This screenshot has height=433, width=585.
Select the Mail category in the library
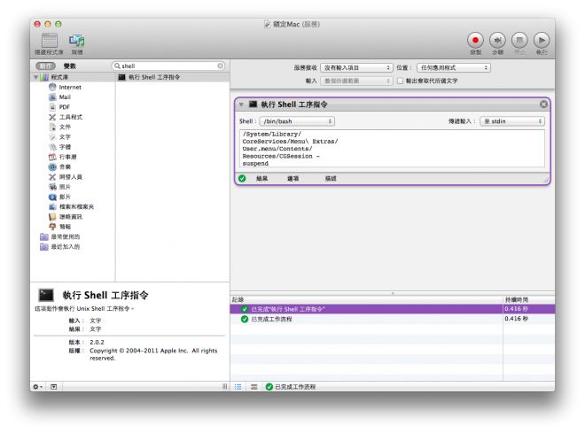click(x=65, y=97)
